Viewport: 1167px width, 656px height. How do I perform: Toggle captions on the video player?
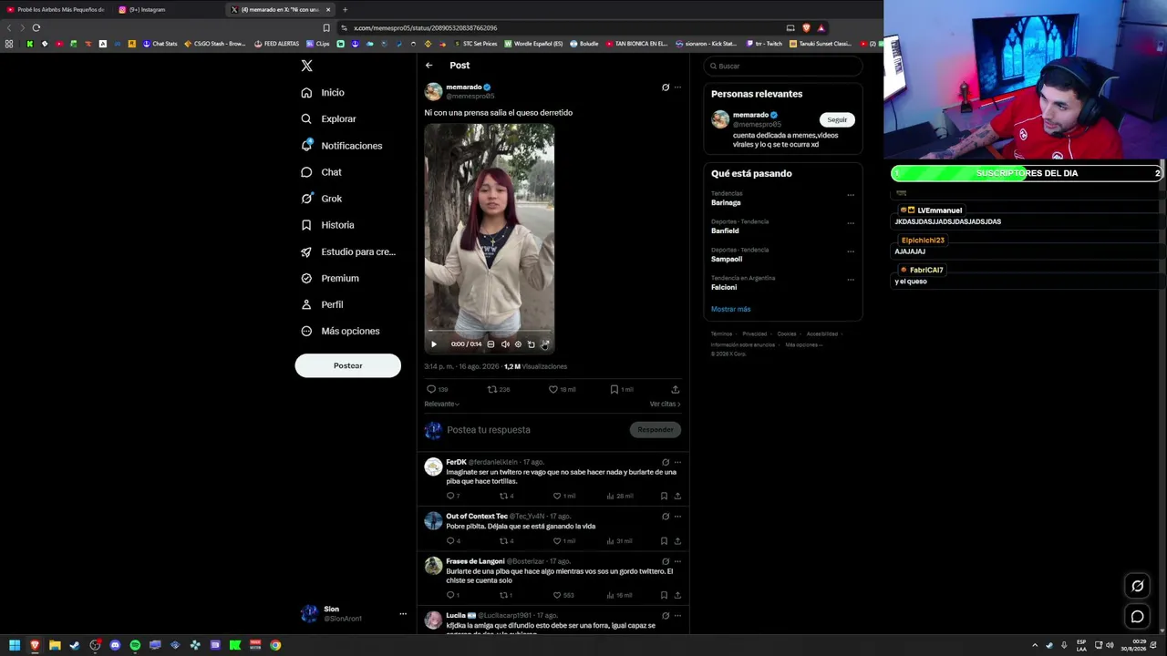click(491, 344)
